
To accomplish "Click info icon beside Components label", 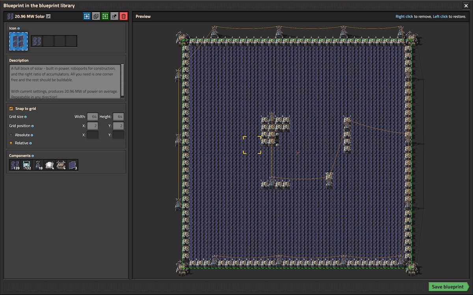I will (x=33, y=156).
